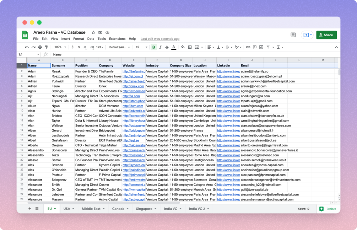The image size is (357, 230).
Task: Open the font size 10 dropdown
Action: tap(142, 47)
